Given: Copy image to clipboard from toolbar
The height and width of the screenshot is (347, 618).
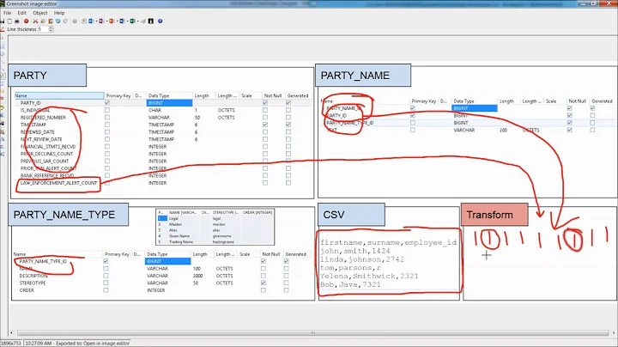Looking at the screenshot, I should [9, 21].
